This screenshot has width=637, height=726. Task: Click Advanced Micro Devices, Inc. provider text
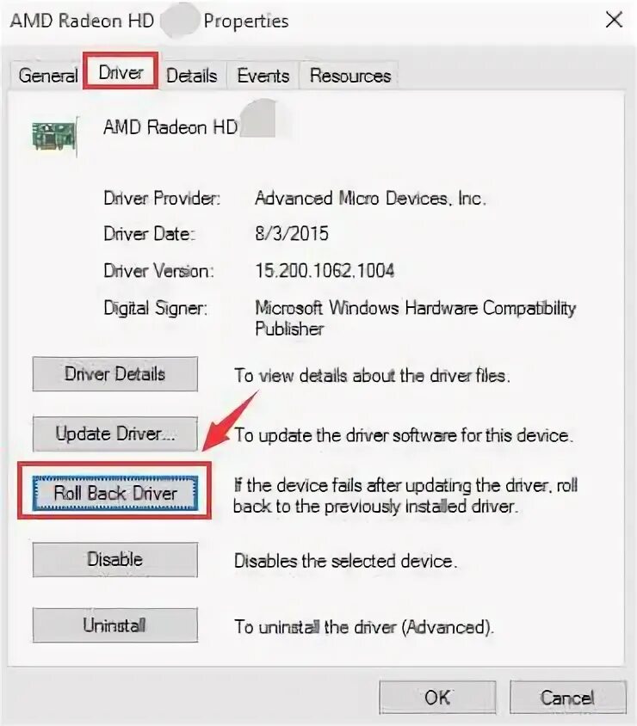(370, 198)
